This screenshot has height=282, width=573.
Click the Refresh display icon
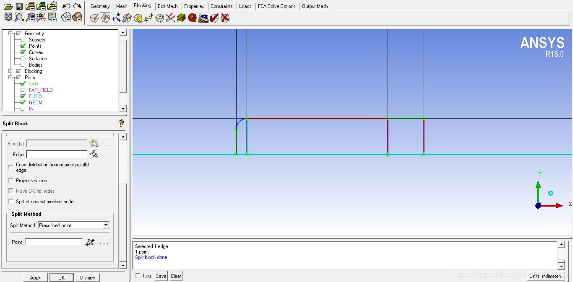pyautogui.click(x=52, y=17)
